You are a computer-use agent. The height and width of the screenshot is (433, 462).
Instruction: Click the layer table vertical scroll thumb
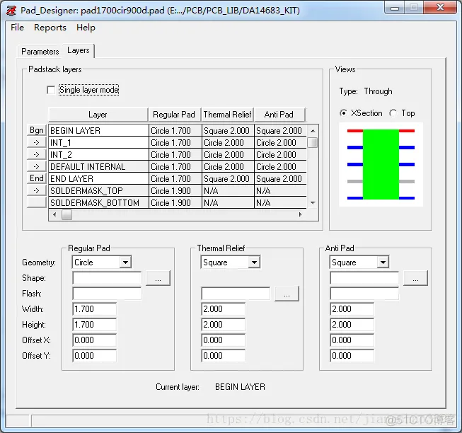coord(312,143)
